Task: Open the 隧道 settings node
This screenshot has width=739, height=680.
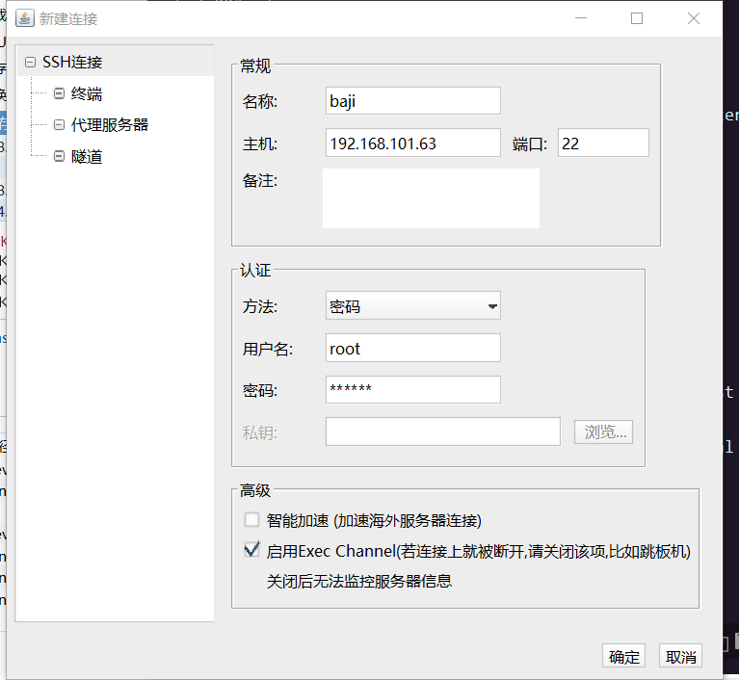Action: click(x=87, y=156)
